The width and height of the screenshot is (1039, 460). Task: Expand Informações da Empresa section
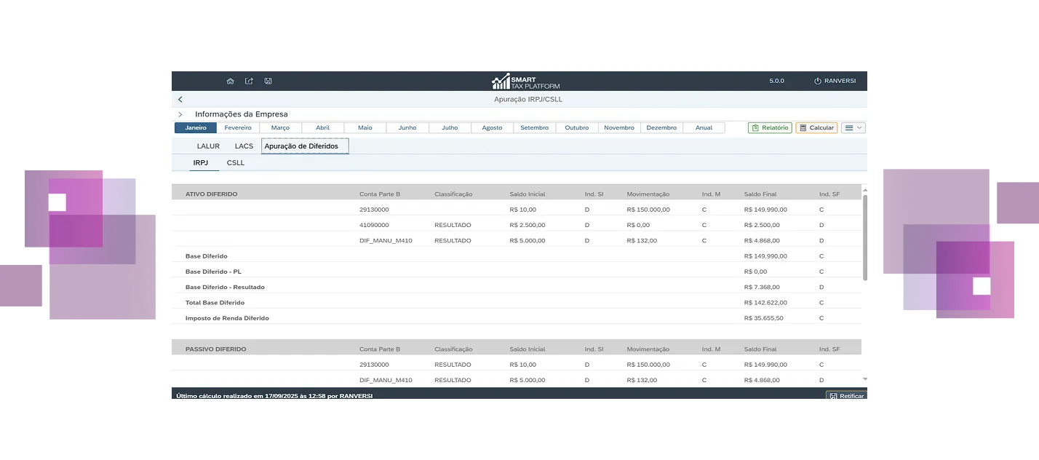point(180,114)
